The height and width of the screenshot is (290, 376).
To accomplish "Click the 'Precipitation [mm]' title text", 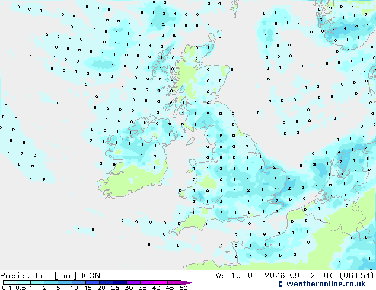I will click(x=38, y=276).
